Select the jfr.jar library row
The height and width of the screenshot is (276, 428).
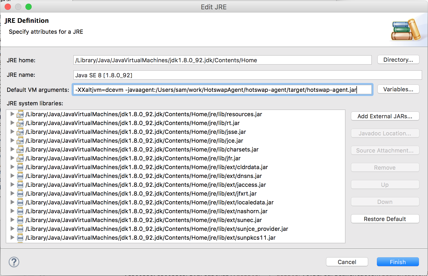pos(133,158)
